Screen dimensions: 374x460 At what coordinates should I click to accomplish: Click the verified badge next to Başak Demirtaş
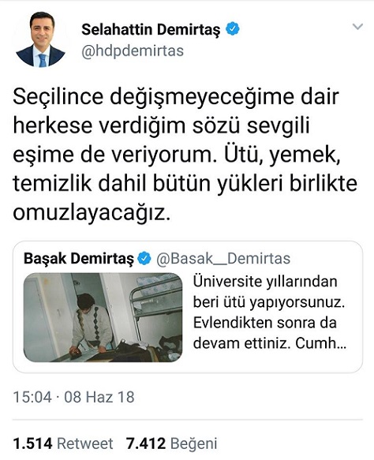click(144, 259)
